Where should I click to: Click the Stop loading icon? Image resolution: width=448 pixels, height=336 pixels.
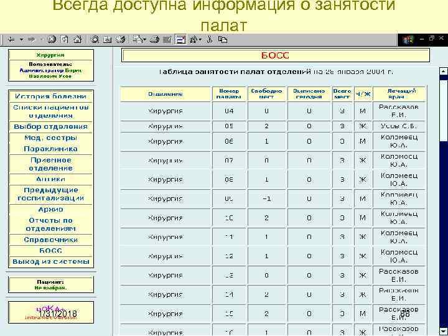tap(52, 39)
